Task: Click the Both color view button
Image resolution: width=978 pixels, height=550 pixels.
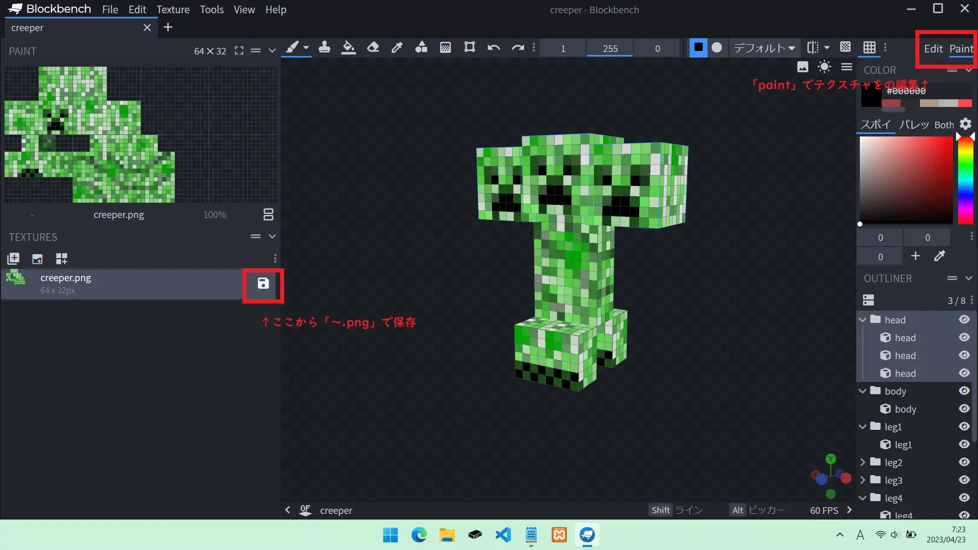Action: pos(944,125)
